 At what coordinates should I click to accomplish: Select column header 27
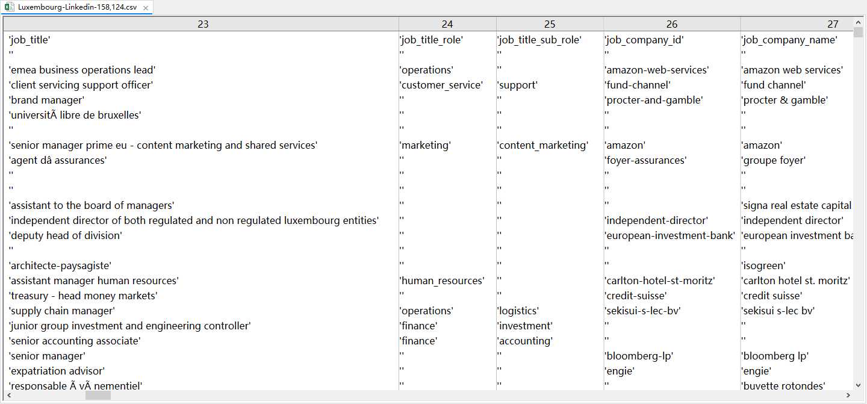pyautogui.click(x=797, y=24)
